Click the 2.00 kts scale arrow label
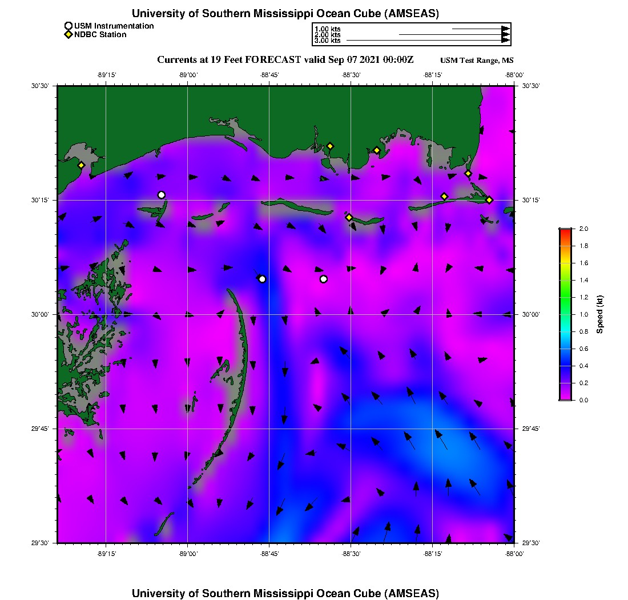The height and width of the screenshot is (600, 628). tap(327, 35)
